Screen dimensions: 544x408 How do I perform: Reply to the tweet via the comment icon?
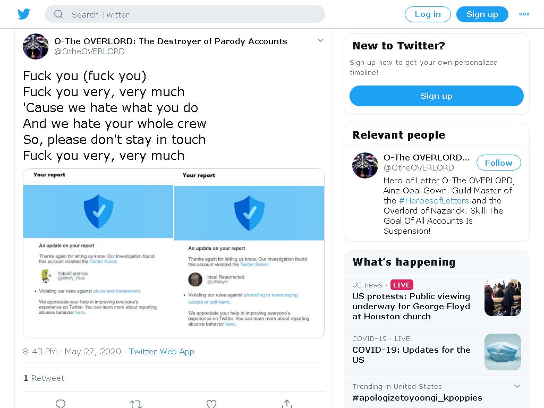pos(61,404)
